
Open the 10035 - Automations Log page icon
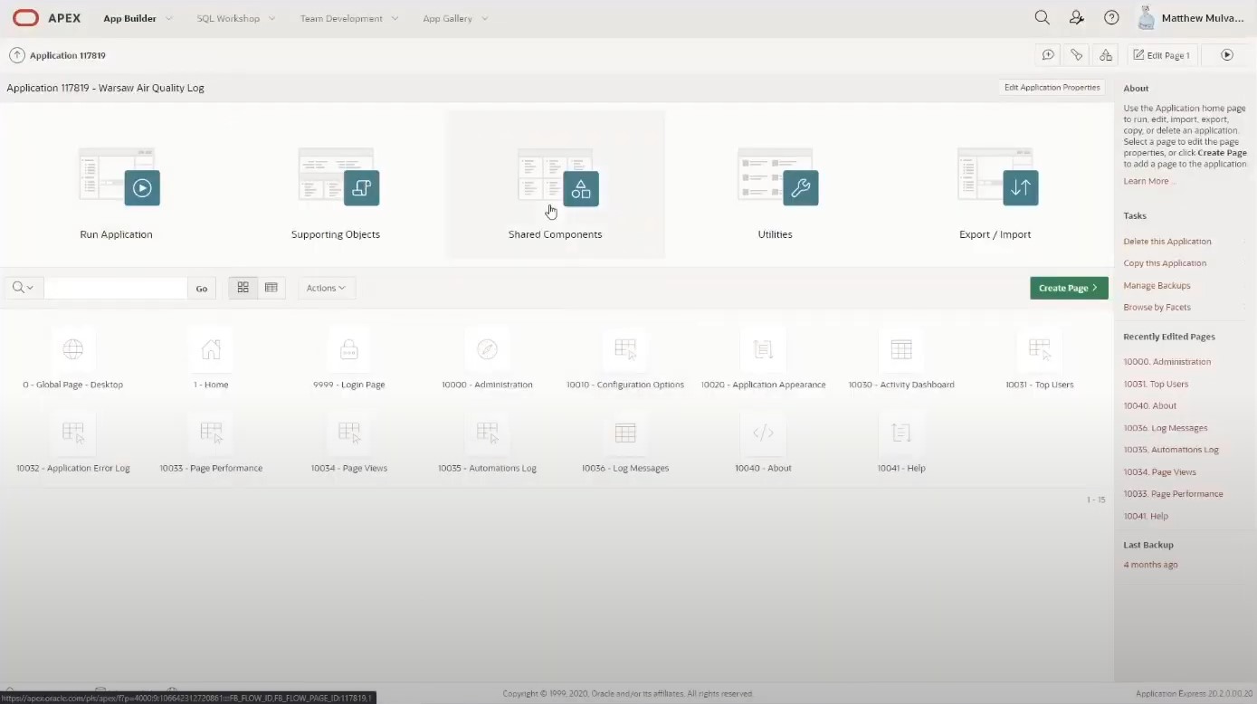[x=487, y=433]
